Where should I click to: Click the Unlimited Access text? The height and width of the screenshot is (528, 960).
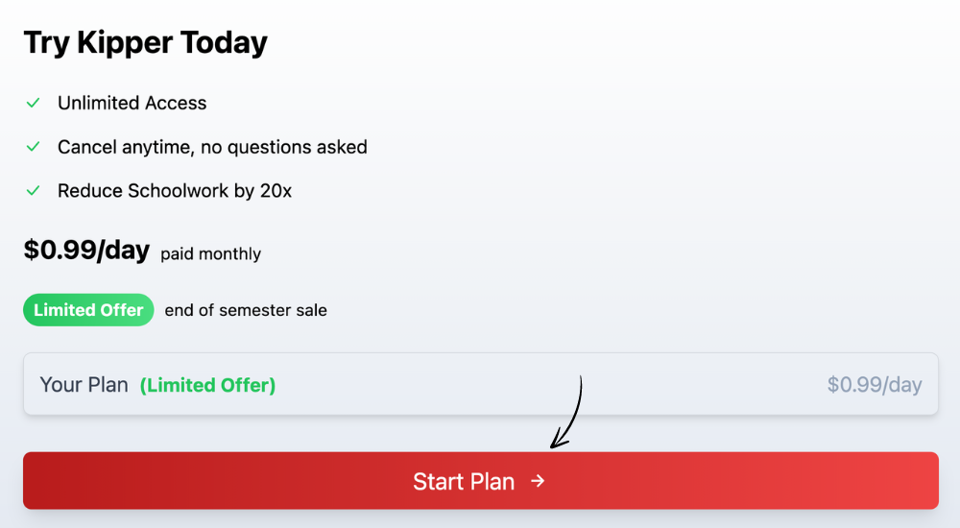[132, 103]
